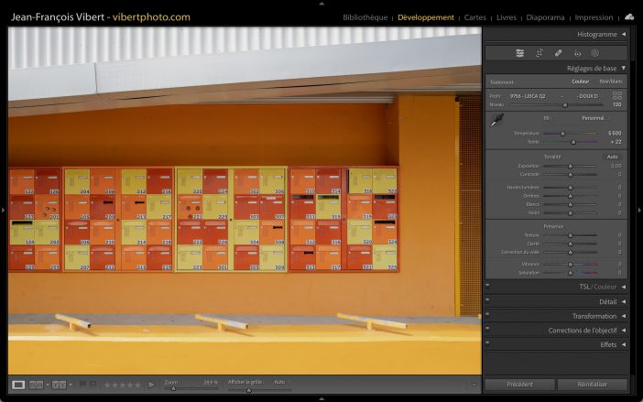The height and width of the screenshot is (402, 643).
Task: Switch to the Cartes module
Action: (x=475, y=17)
